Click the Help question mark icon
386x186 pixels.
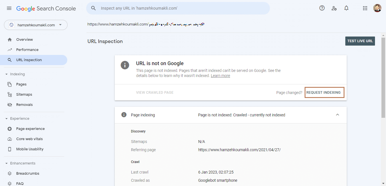(322, 8)
